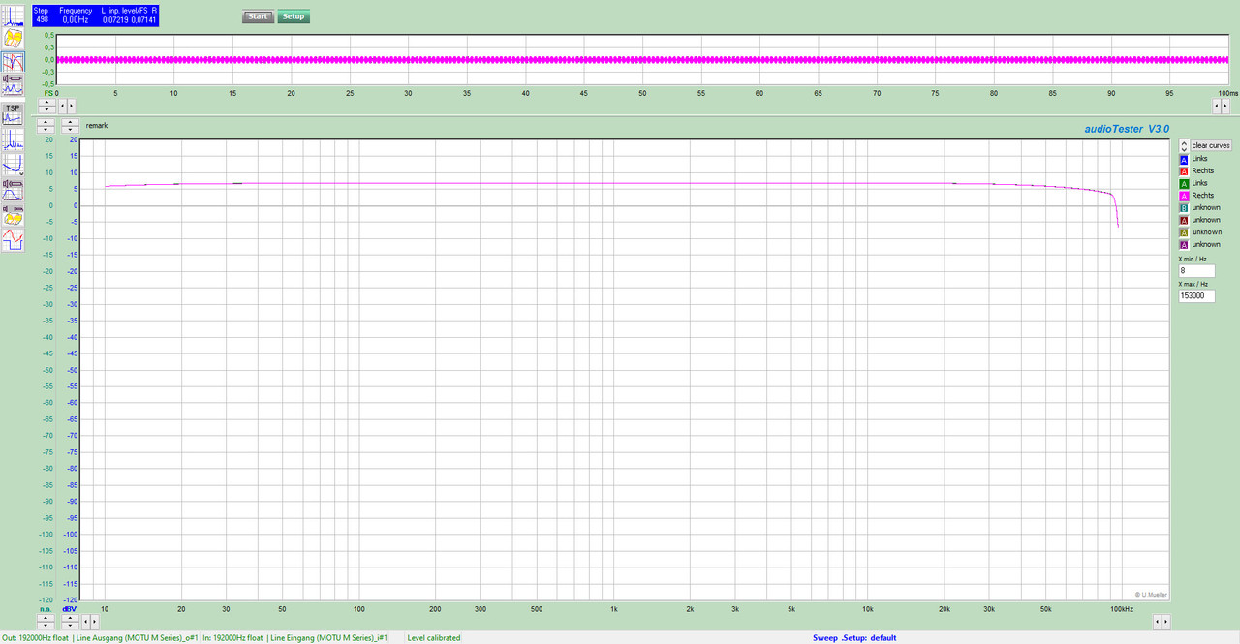Click the X max / Hz input field
Viewport: 1240px width, 644px height.
[x=1196, y=296]
